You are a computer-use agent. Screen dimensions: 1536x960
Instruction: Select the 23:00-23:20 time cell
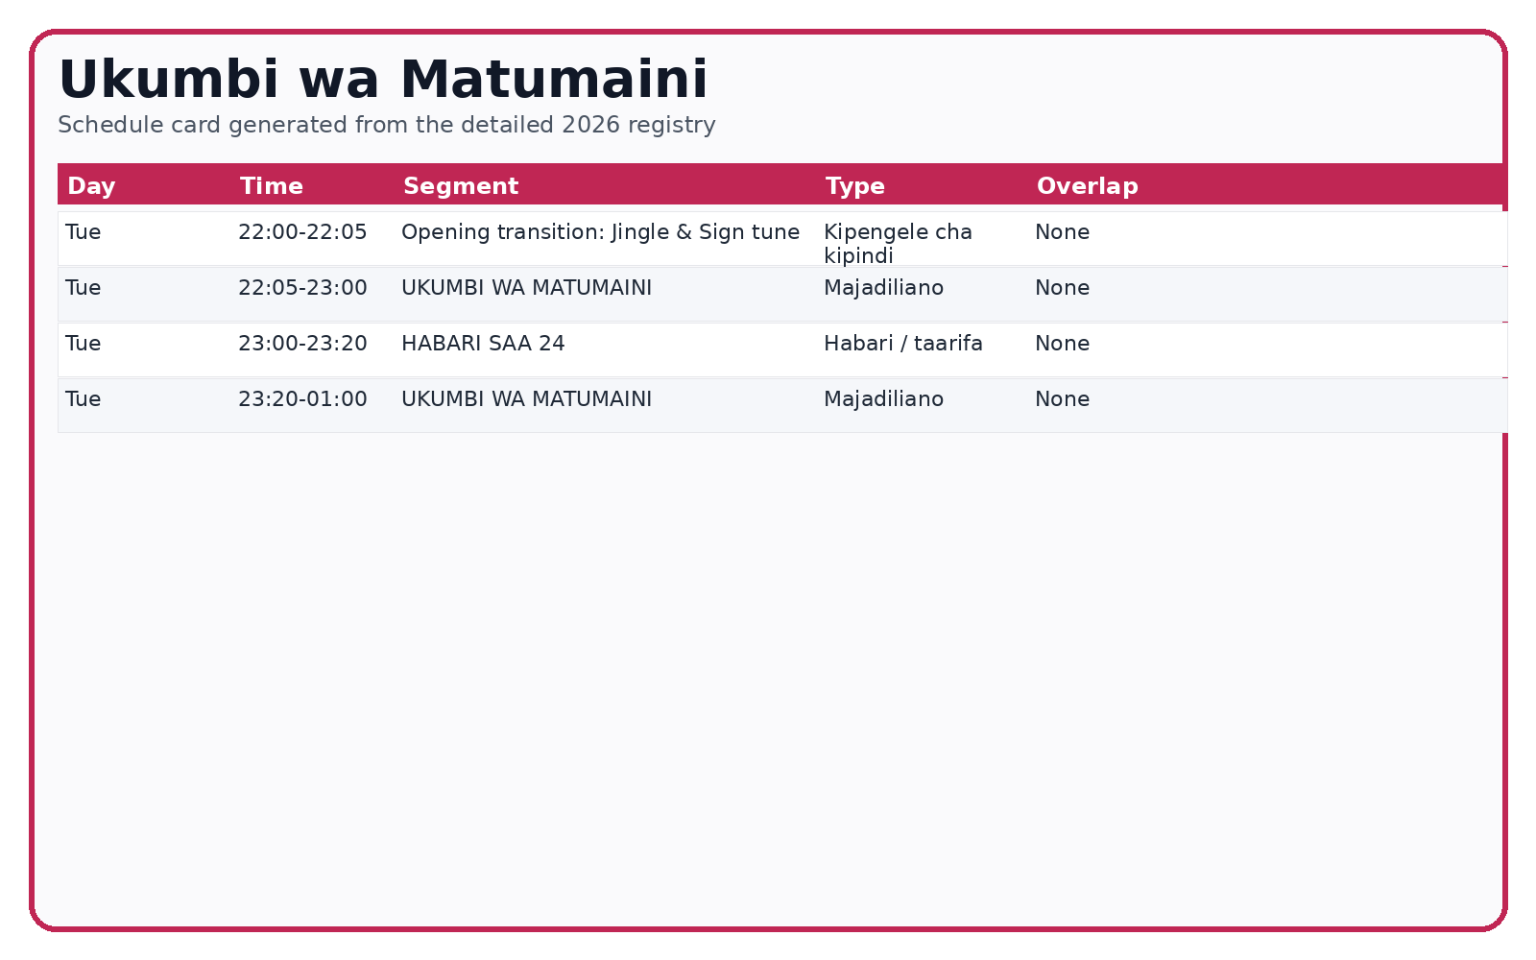pyautogui.click(x=302, y=344)
